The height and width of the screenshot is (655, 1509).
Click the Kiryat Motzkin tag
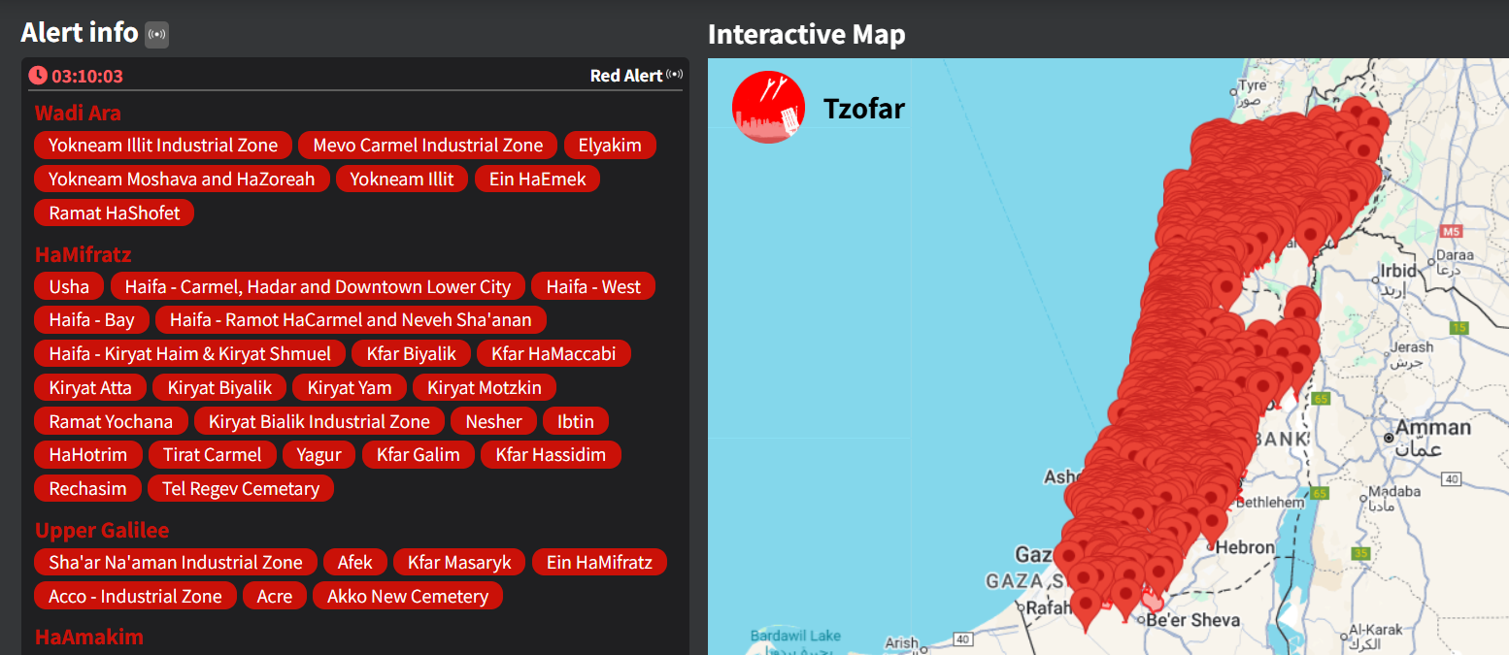[485, 387]
